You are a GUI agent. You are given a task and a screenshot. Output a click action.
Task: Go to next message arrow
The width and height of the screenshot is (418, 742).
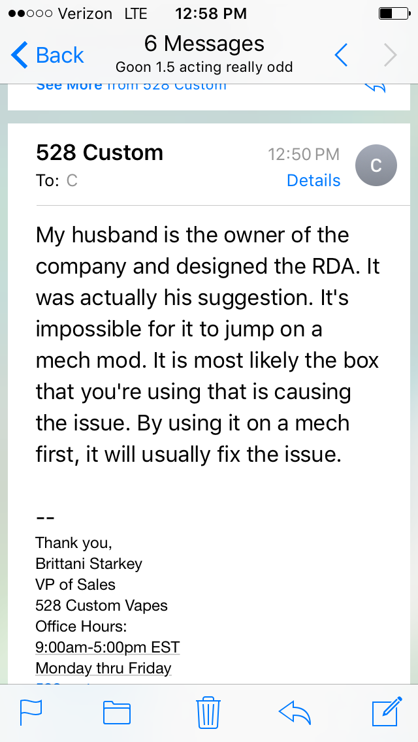(x=390, y=56)
